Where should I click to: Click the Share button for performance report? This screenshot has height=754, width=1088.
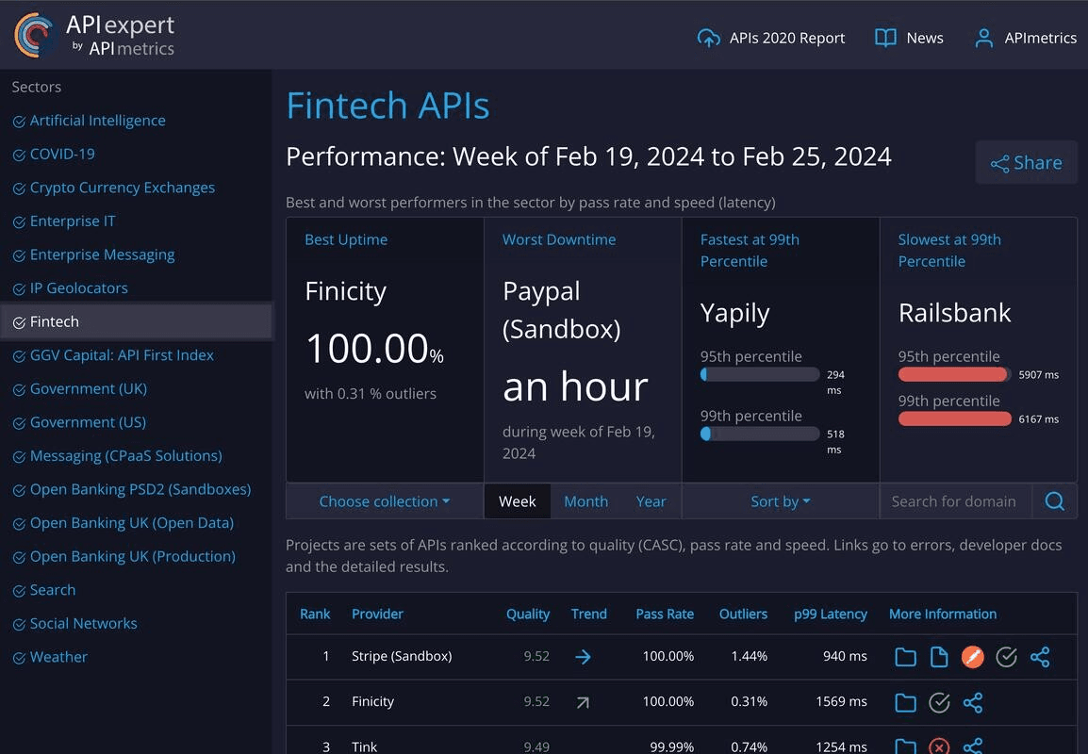[1026, 162]
